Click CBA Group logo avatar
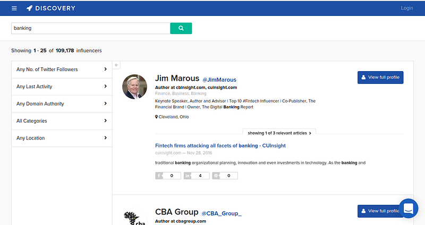This screenshot has height=225, width=425. (x=135, y=217)
